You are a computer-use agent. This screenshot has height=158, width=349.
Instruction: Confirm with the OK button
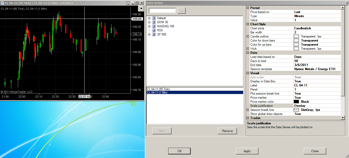click(x=179, y=151)
